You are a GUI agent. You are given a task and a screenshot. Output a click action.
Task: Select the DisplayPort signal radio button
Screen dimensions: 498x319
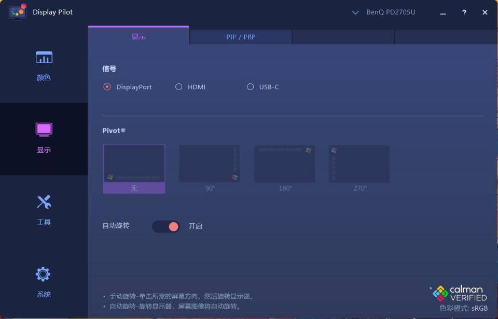pyautogui.click(x=107, y=87)
